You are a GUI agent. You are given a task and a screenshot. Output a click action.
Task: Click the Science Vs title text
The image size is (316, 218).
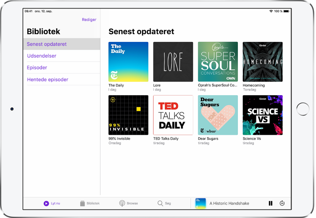tap(252, 139)
